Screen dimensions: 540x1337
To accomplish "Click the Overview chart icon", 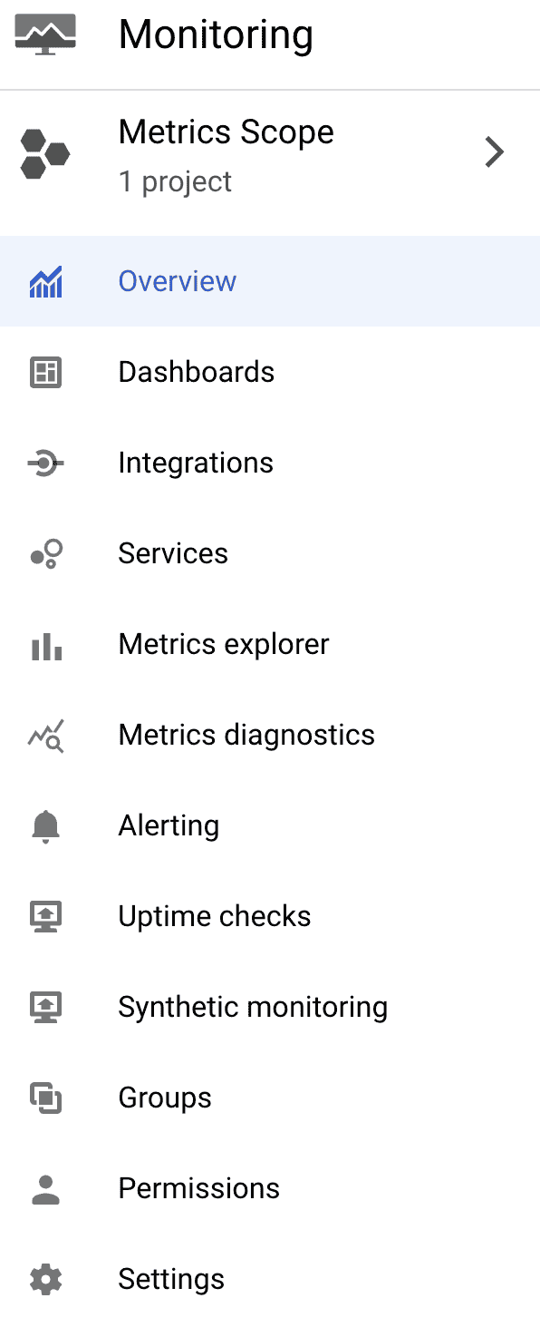I will pos(46,282).
